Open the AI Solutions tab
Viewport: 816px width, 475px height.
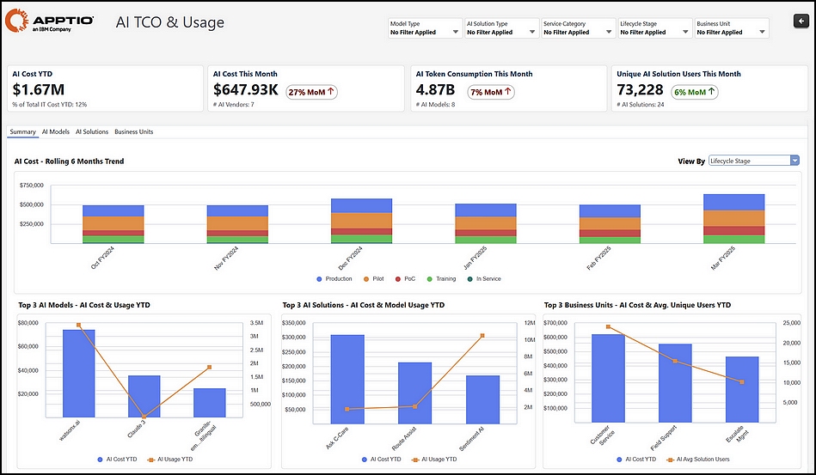pyautogui.click(x=92, y=132)
